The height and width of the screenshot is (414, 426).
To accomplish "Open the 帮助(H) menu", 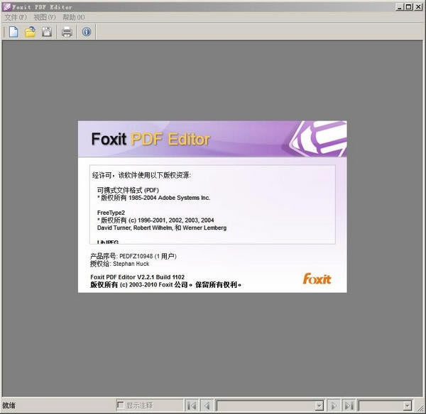I will tap(73, 17).
